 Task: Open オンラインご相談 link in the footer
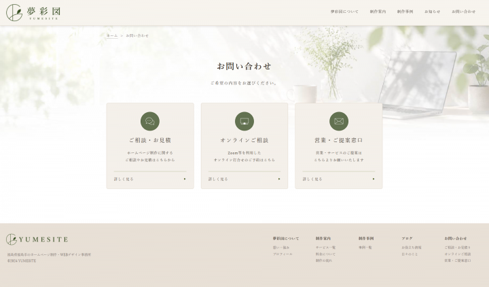coord(458,254)
